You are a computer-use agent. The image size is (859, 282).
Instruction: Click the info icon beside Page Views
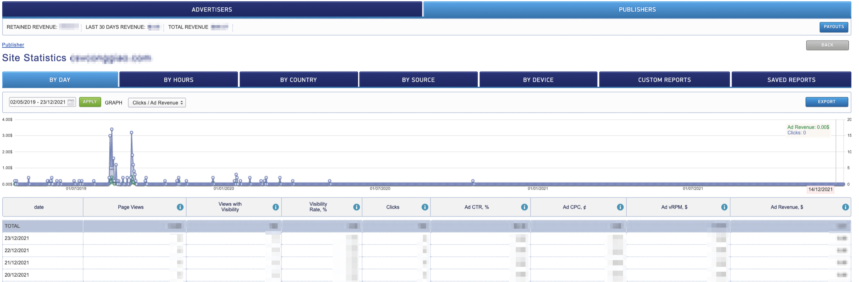coord(180,207)
